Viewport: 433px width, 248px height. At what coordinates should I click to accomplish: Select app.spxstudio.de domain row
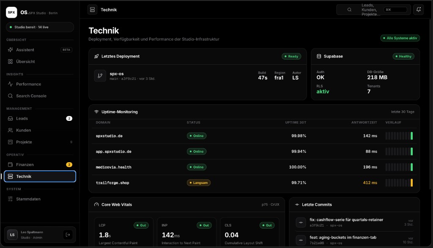point(254,151)
